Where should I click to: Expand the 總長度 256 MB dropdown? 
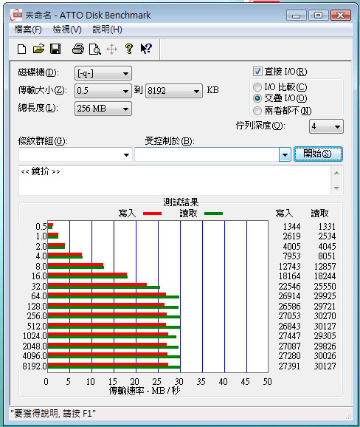103,109
